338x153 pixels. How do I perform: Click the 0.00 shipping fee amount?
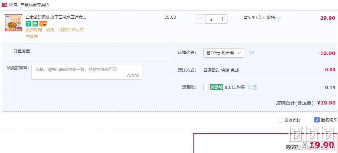pyautogui.click(x=330, y=70)
